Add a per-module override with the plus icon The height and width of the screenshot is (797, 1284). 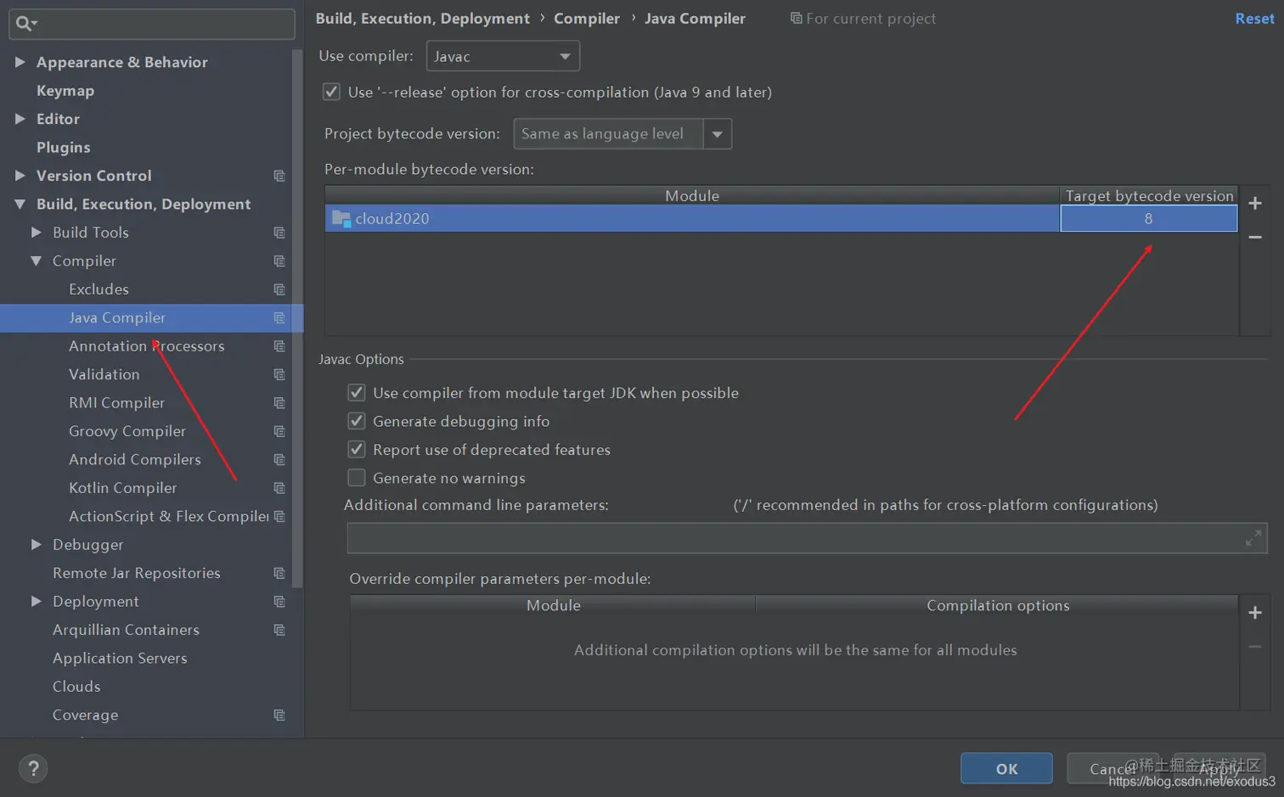pyautogui.click(x=1255, y=613)
